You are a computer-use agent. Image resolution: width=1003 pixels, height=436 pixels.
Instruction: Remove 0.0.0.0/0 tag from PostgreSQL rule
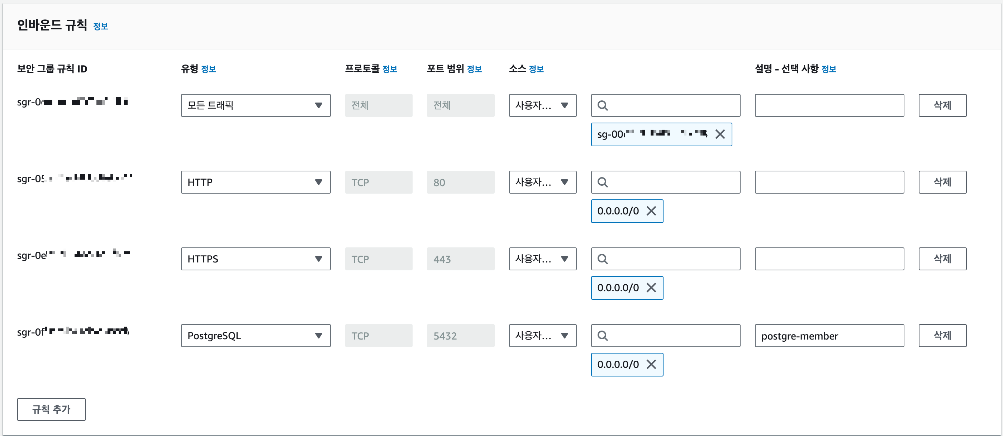point(651,364)
